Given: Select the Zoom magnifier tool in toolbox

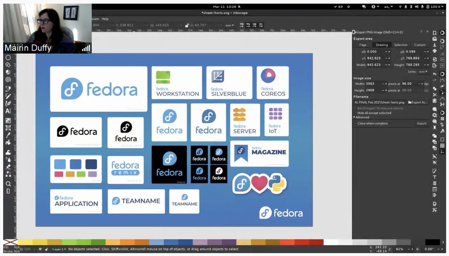Looking at the screenshot, I should pos(8,184).
